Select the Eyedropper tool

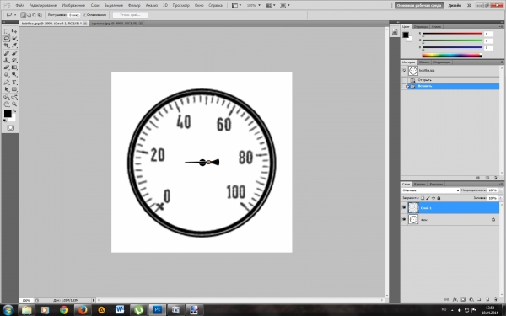click(14, 46)
